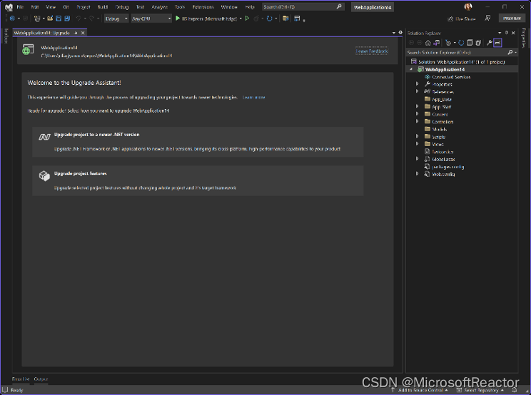
Task: Open the Extensions menu
Action: (x=203, y=6)
